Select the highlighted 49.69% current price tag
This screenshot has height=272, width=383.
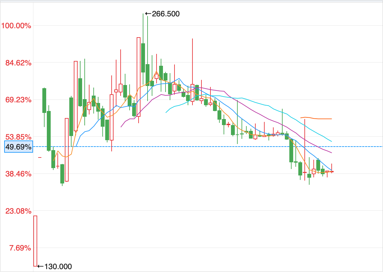point(19,147)
